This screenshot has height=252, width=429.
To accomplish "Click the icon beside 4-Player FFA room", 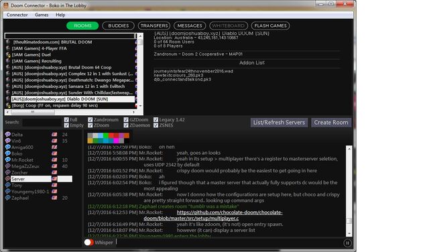I will (x=8, y=48).
